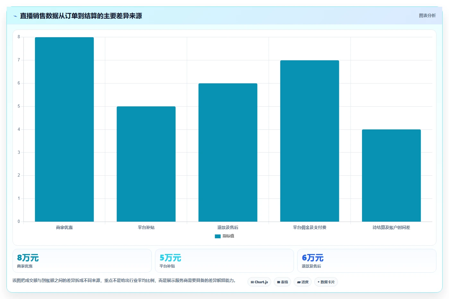Click the y-axis value 5
449x299 pixels.
[19, 106]
